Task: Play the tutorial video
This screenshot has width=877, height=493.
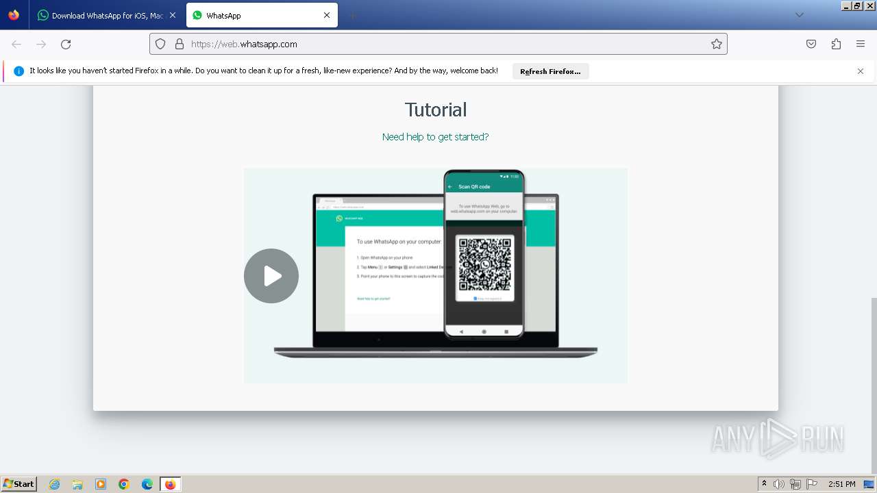Action: [271, 276]
